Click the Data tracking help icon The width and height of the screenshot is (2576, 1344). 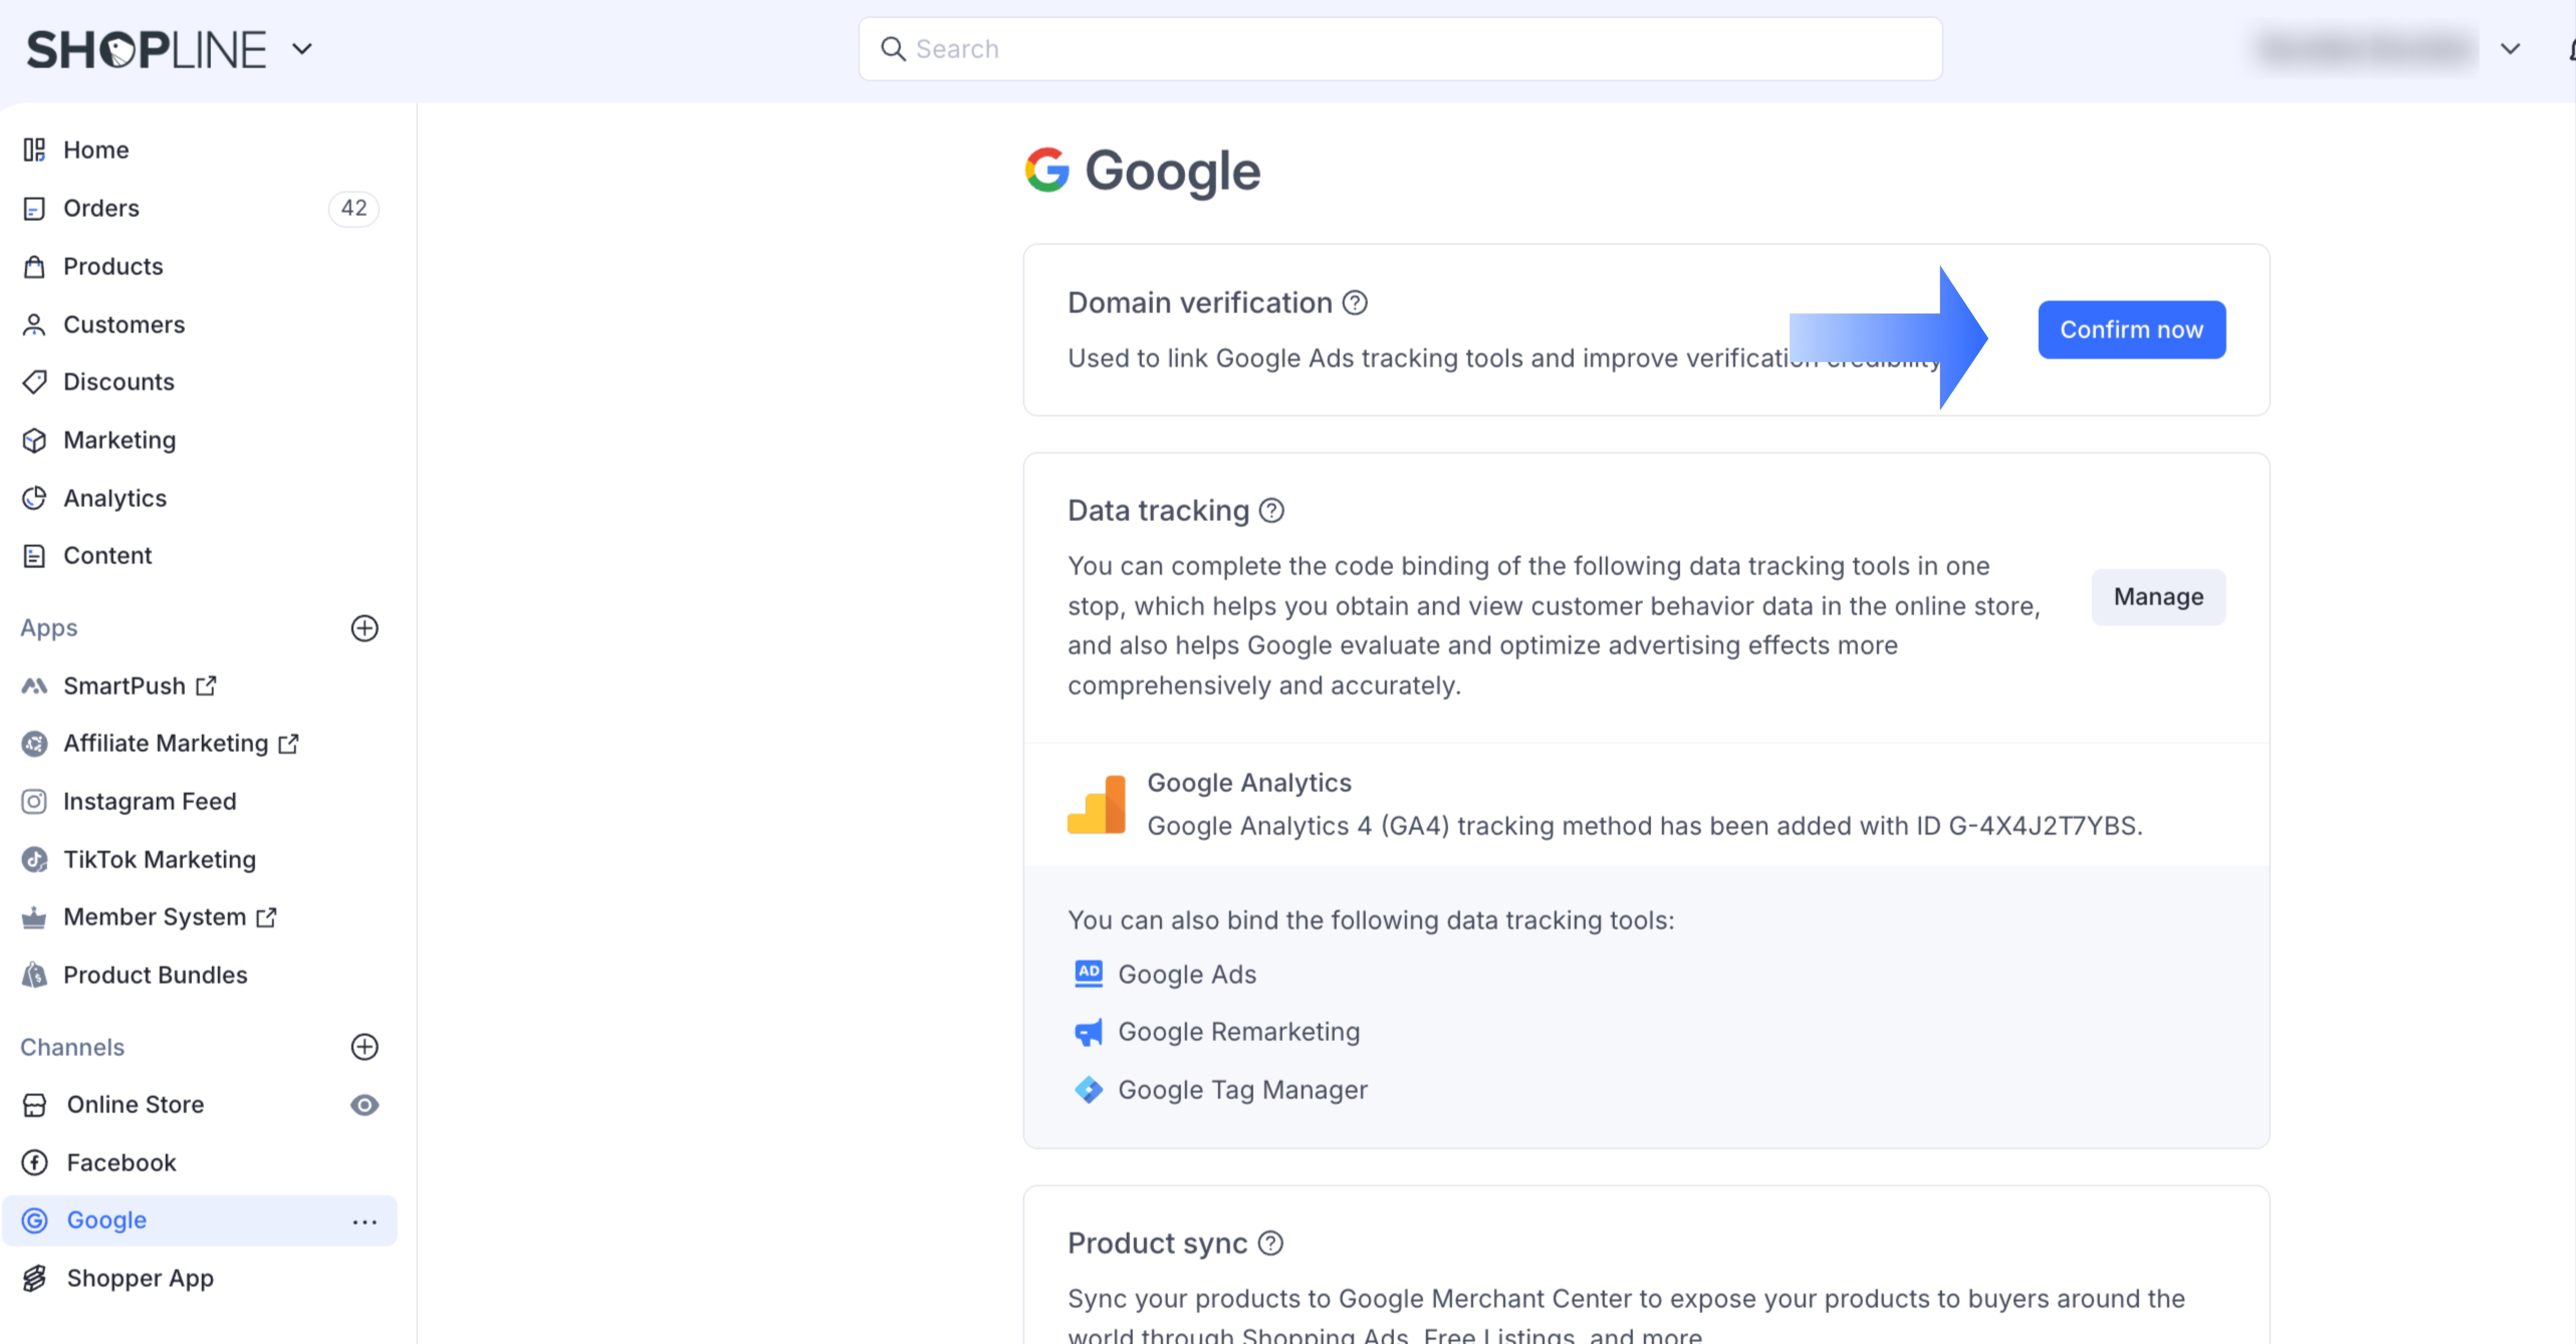tap(1271, 510)
